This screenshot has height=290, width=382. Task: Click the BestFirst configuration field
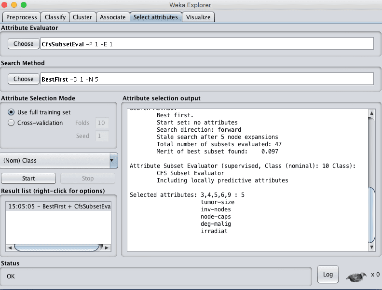pos(207,79)
